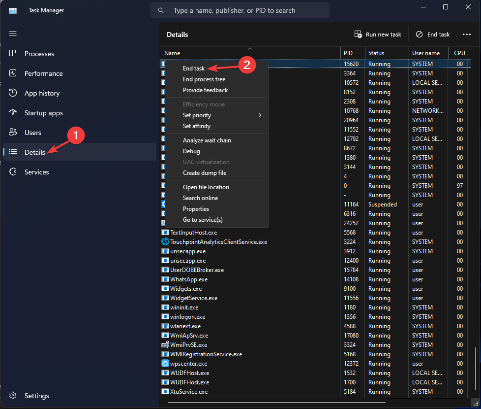The height and width of the screenshot is (409, 481).
Task: Click the Processes sidebar icon
Action: tap(13, 53)
